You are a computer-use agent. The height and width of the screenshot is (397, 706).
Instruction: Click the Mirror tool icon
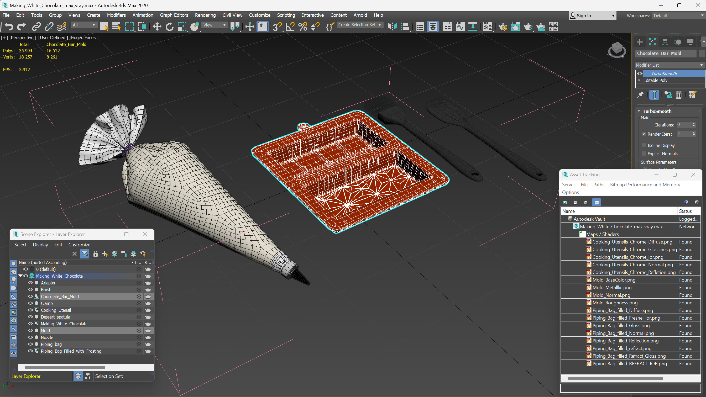pyautogui.click(x=392, y=27)
